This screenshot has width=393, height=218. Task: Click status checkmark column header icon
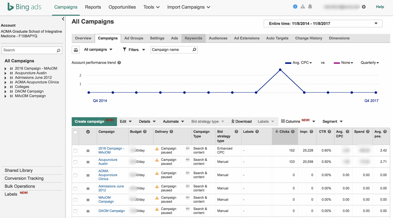(x=88, y=132)
